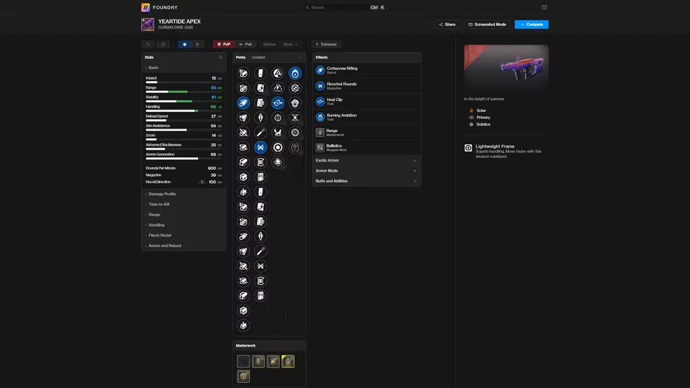Enable Screenshot Mode

[x=486, y=24]
